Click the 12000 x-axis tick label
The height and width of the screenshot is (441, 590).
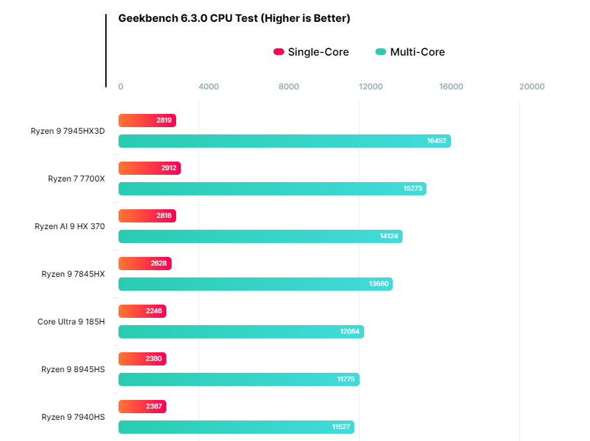coord(370,87)
